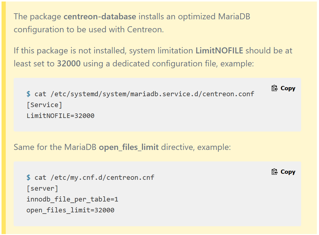Click the cat /etc/my.cnf.d/centreon.cnf command line
The height and width of the screenshot is (235, 319).
tap(94, 177)
